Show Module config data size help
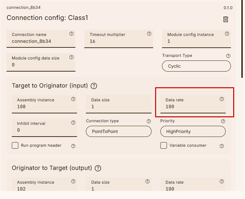Viewport: 245px width, 199px height. click(x=71, y=57)
